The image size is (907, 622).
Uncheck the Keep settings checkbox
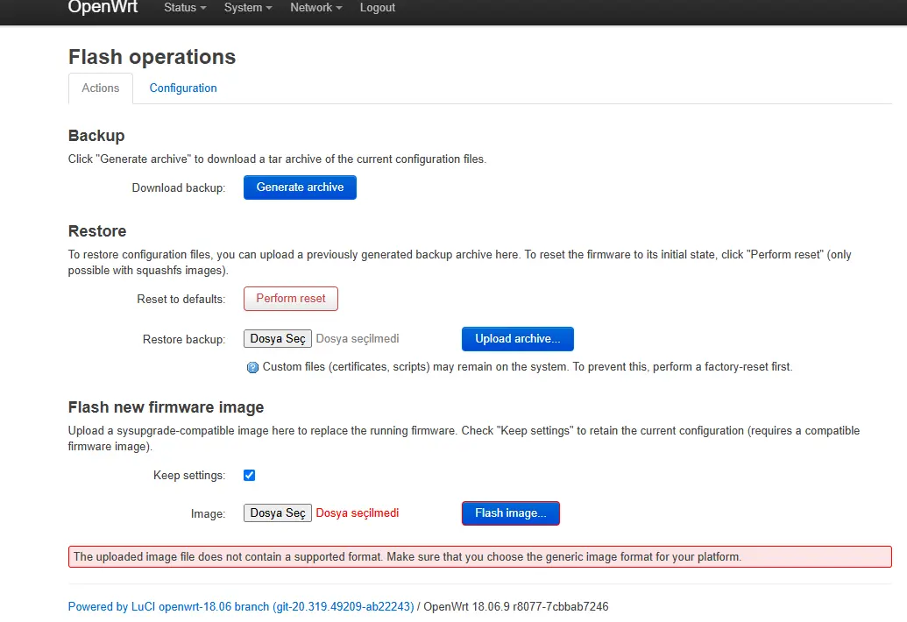click(x=249, y=475)
